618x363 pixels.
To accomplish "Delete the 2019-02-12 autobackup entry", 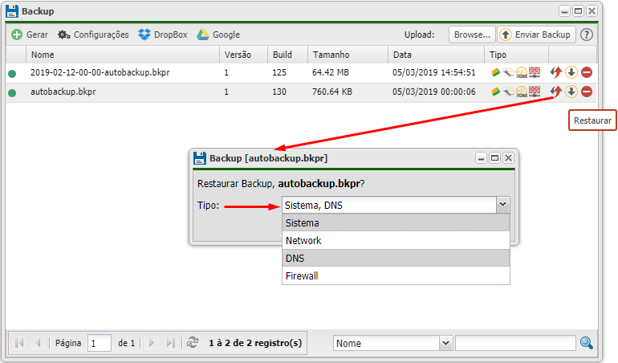I will click(x=587, y=71).
